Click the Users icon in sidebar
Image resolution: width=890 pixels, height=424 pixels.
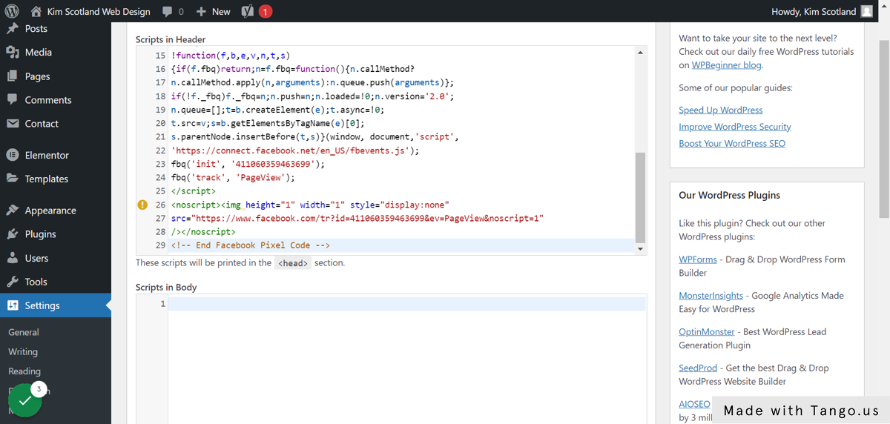coord(13,258)
